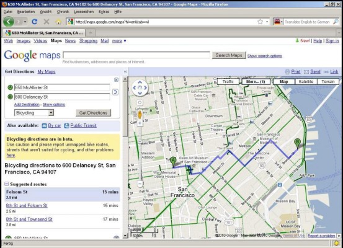Click the map zoom slider track
The image size is (343, 248).
tap(140, 153)
